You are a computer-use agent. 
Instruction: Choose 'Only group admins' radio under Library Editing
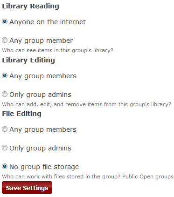[x=5, y=94]
